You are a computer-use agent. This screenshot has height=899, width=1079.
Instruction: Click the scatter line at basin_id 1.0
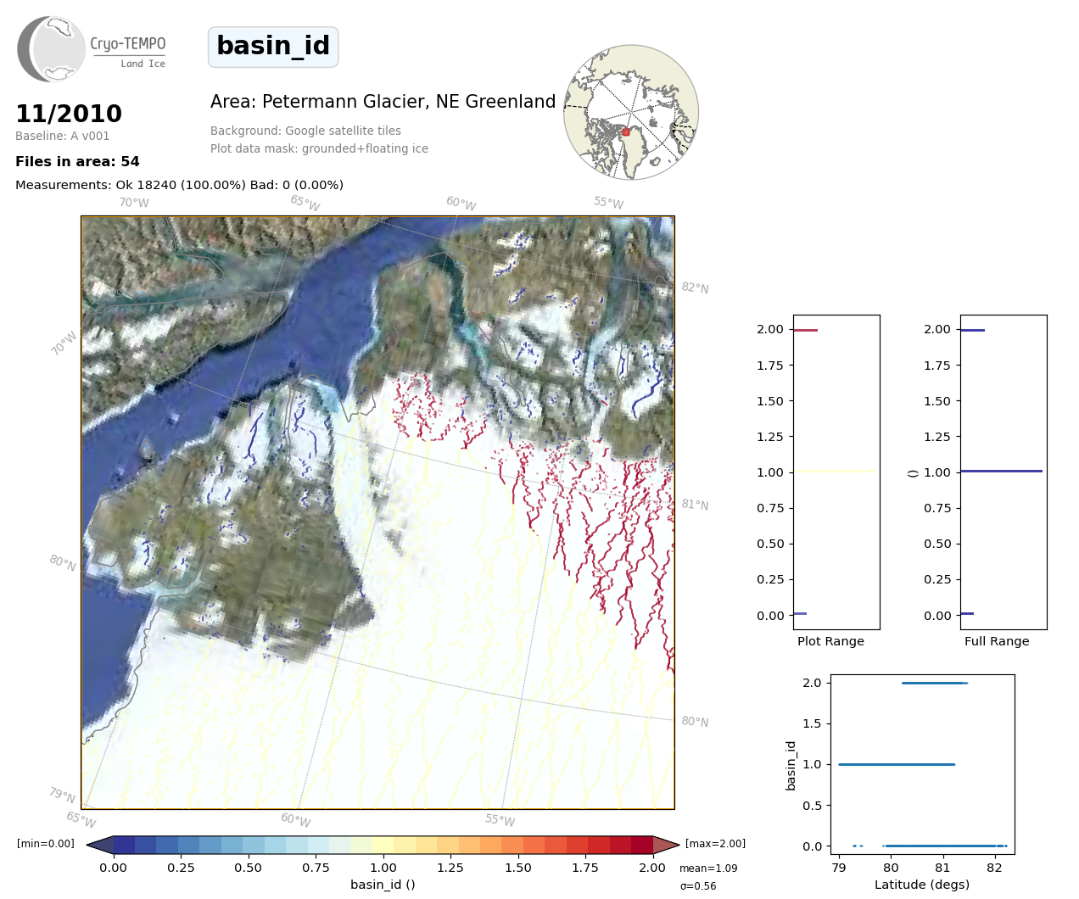[897, 764]
